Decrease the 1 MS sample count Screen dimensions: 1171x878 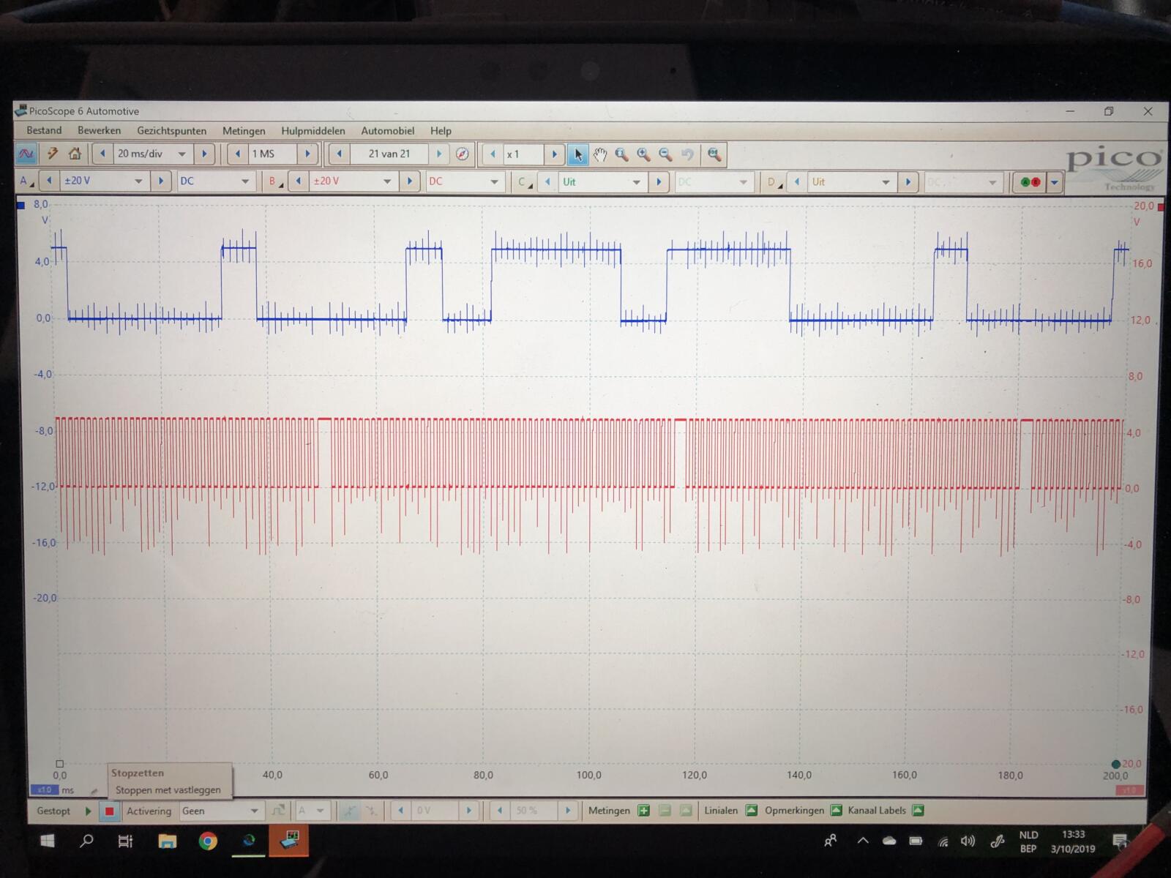pyautogui.click(x=238, y=154)
